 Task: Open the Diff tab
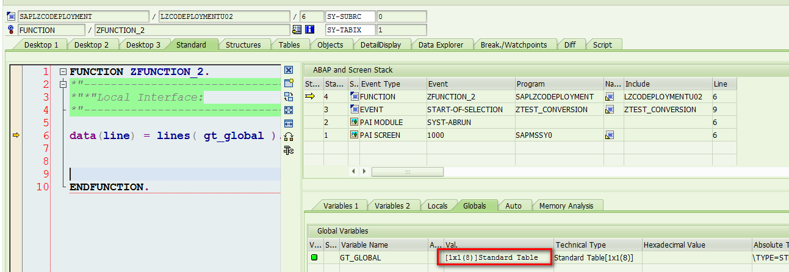pyautogui.click(x=570, y=45)
